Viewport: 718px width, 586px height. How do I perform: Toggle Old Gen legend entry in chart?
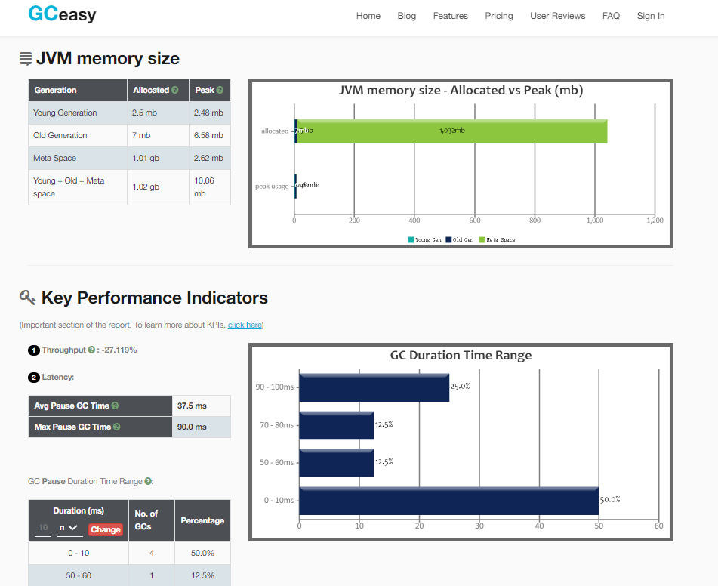pyautogui.click(x=460, y=239)
